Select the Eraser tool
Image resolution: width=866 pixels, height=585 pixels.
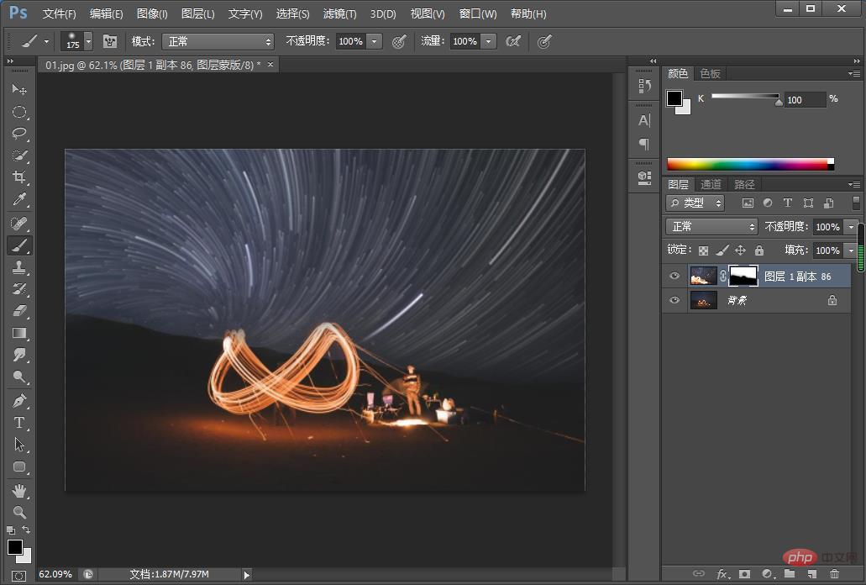coord(19,311)
